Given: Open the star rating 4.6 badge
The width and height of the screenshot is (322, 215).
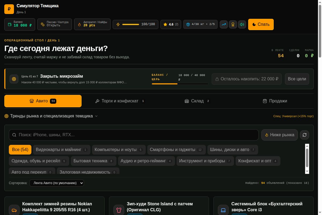Looking at the screenshot, I should click(x=171, y=24).
